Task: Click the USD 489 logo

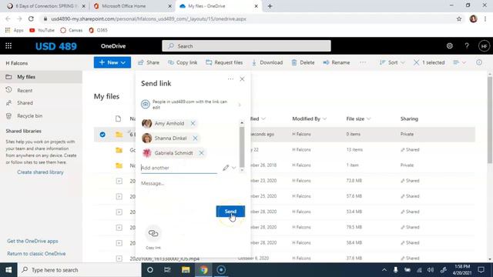Action: pyautogui.click(x=56, y=46)
